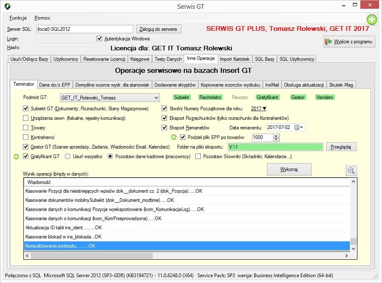Image resolution: width=382 pixels, height=283 pixels.
Task: Select Pozostaw dane kadrowe radio button
Action: [110, 156]
